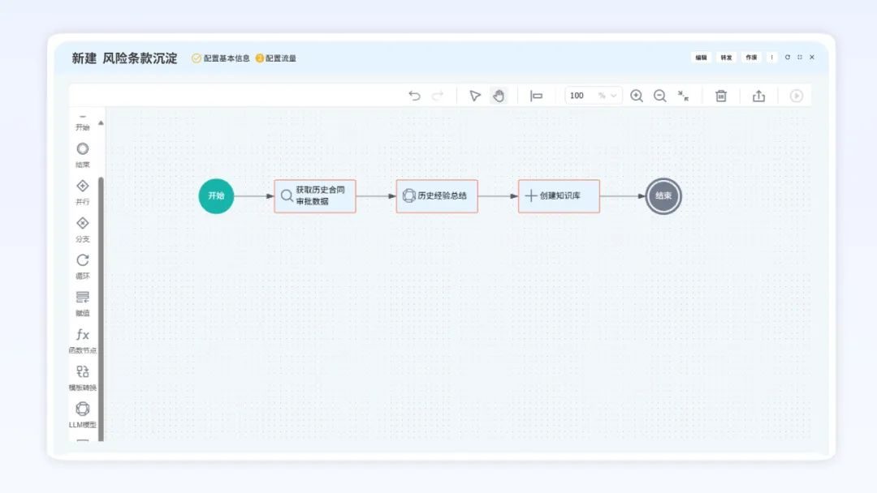877x493 pixels.
Task: Zoom out on the canvas
Action: point(660,96)
